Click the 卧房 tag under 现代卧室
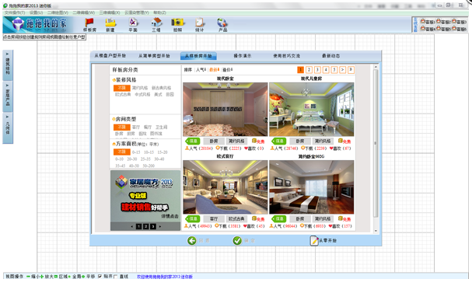 pos(214,141)
